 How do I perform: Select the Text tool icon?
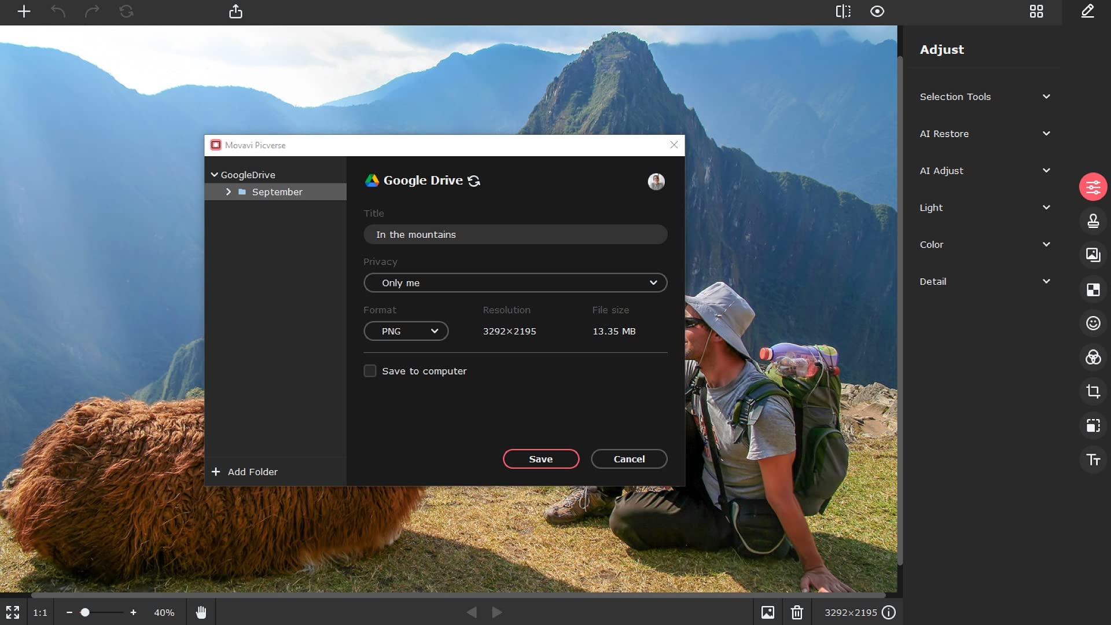1092,460
